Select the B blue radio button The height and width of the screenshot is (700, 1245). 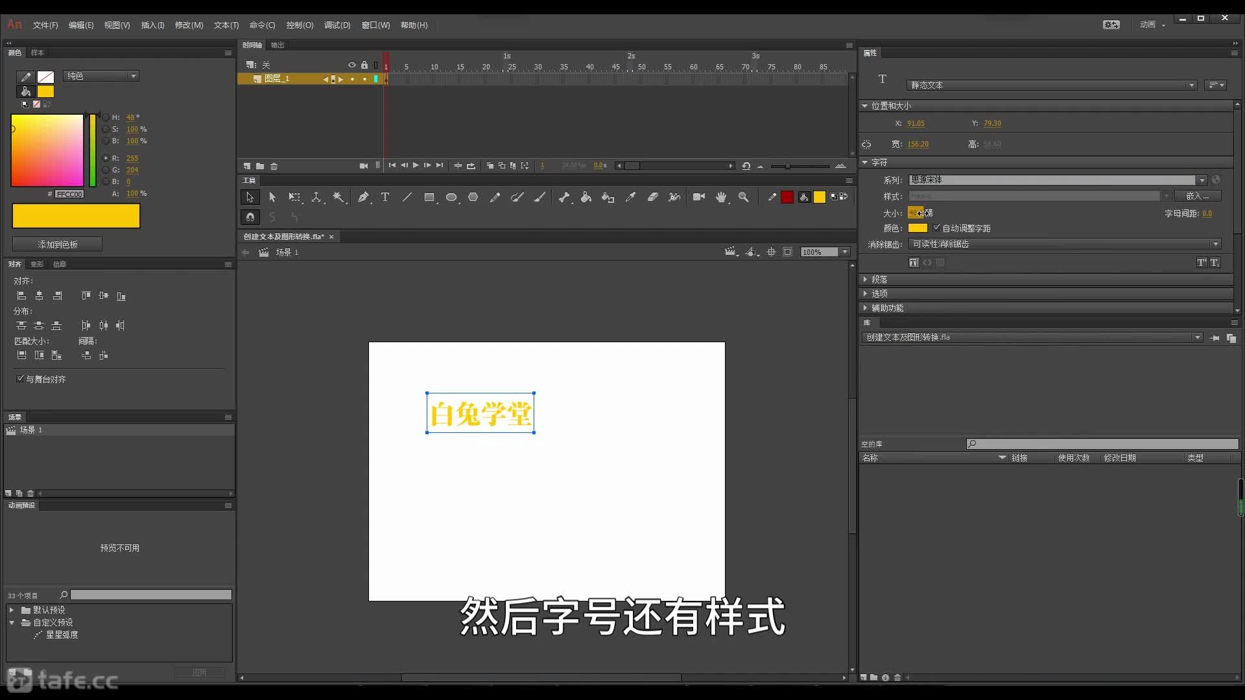click(x=106, y=181)
